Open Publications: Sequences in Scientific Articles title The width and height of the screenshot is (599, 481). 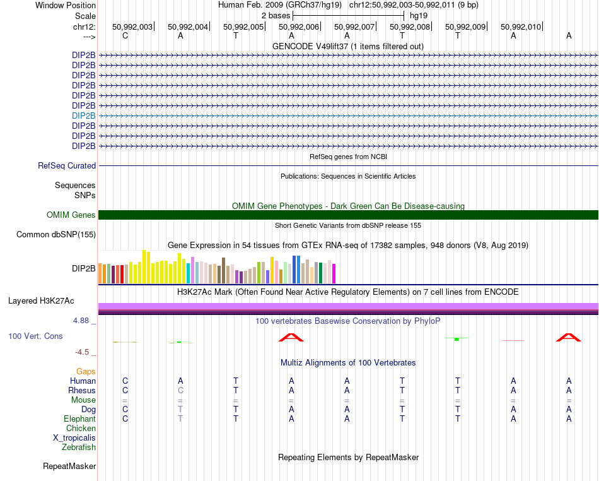[348, 176]
